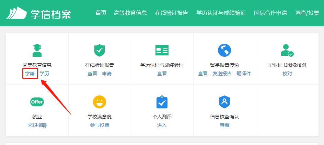Click the 学信档案 title text
Image resolution: width=324 pixels, height=145 pixels.
51,14
